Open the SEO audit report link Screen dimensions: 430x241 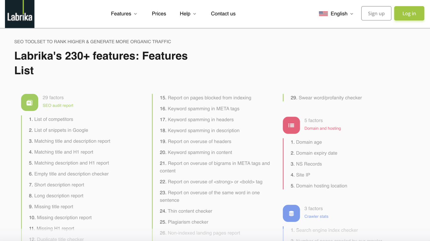click(x=58, y=105)
